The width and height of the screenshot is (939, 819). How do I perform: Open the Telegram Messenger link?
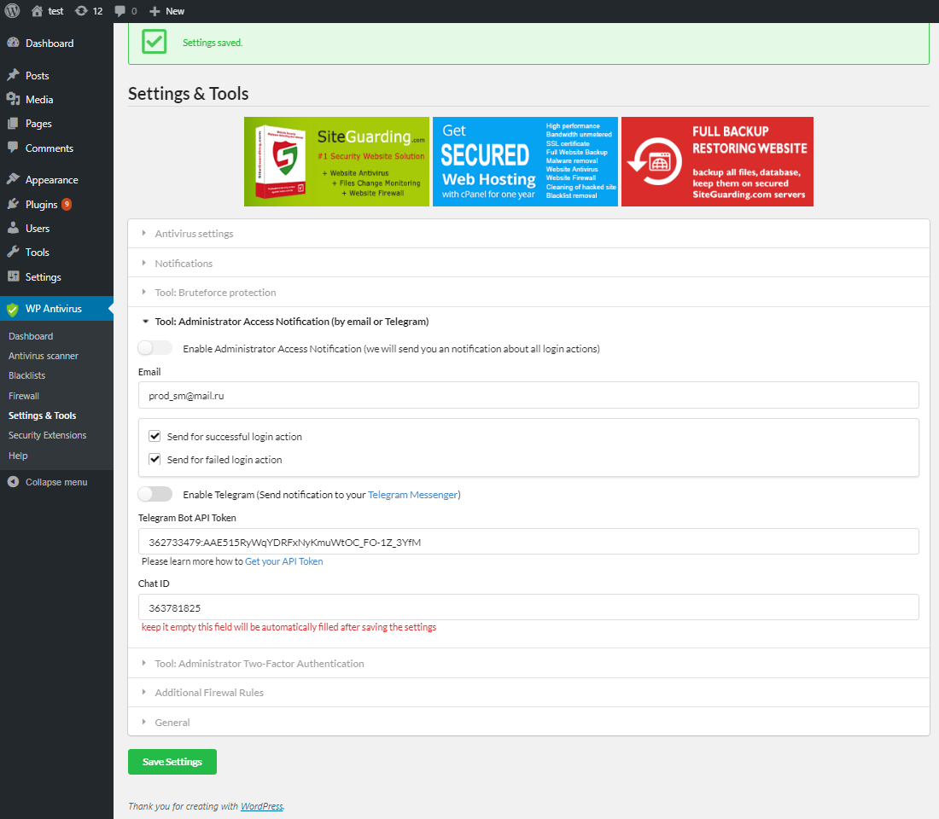coord(412,495)
